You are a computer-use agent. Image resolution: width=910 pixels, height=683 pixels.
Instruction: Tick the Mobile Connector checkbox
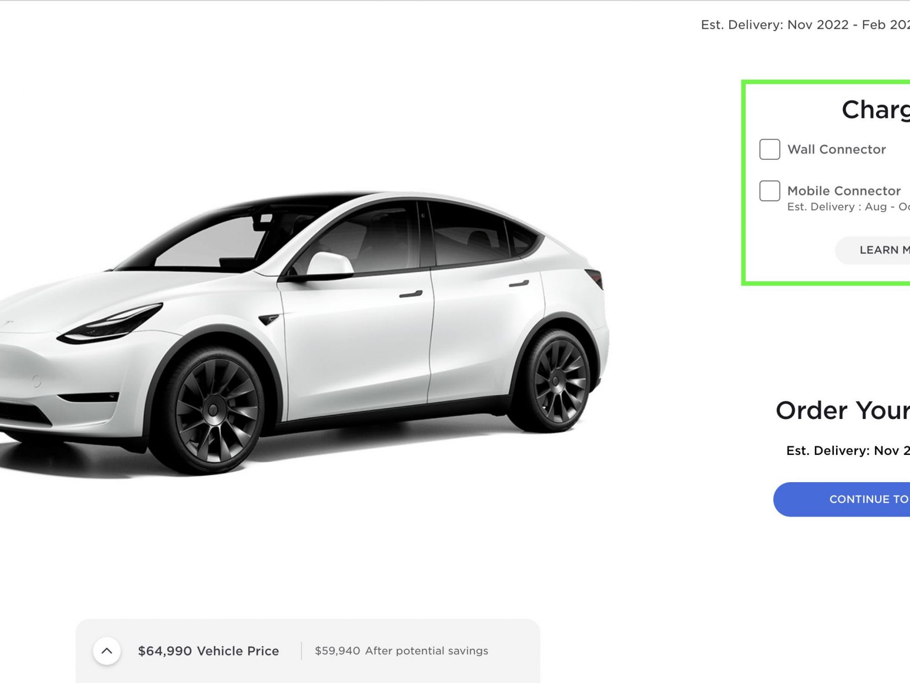tap(769, 191)
